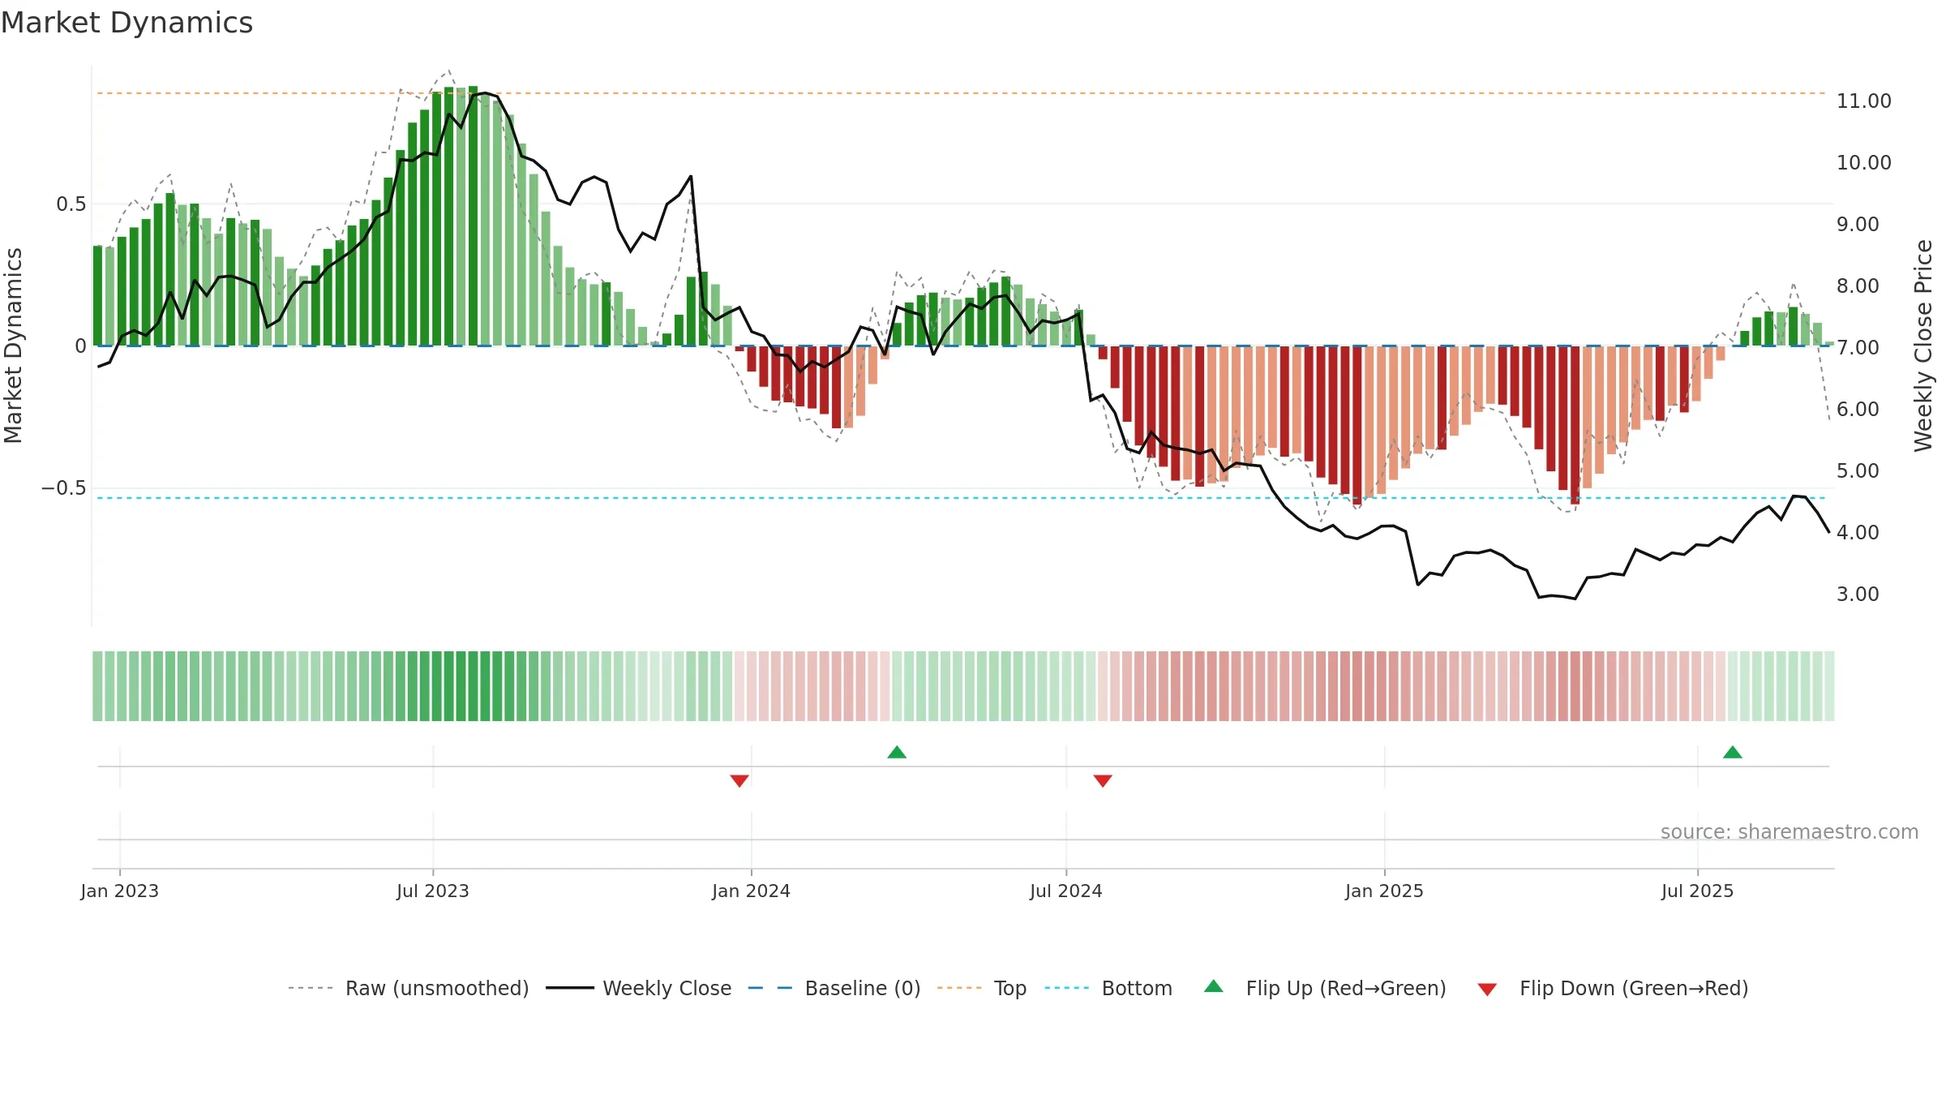Click the 0 left axis label
The image size is (1946, 1095).
click(x=80, y=346)
